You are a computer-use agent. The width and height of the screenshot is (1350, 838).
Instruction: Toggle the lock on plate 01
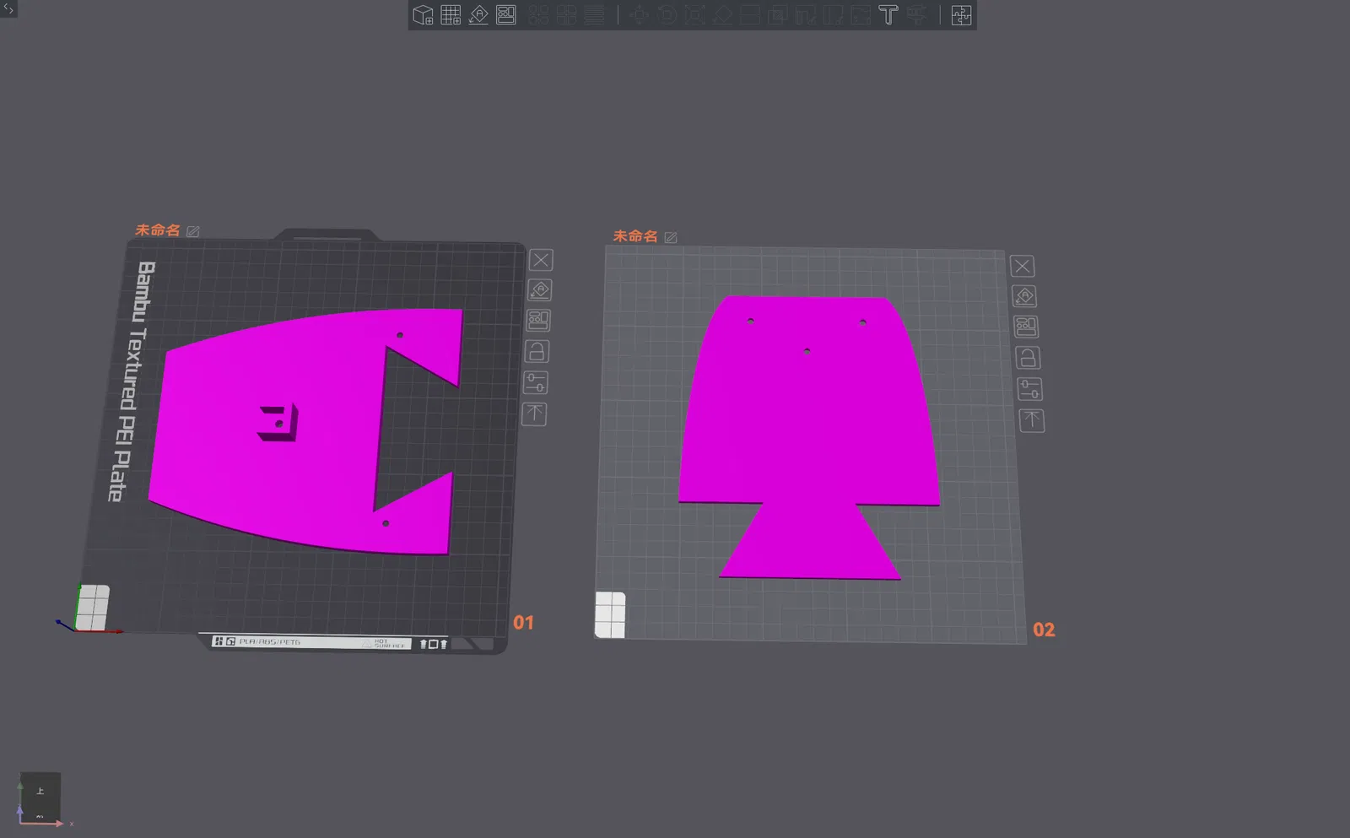[x=537, y=351]
